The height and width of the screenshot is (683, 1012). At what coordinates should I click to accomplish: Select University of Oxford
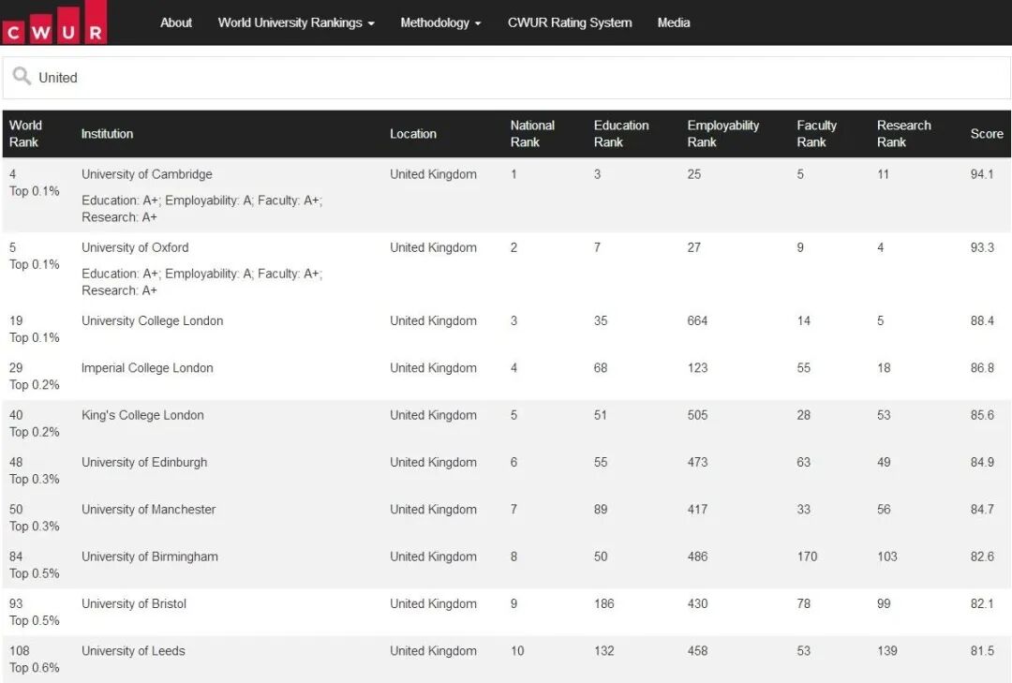(x=135, y=247)
